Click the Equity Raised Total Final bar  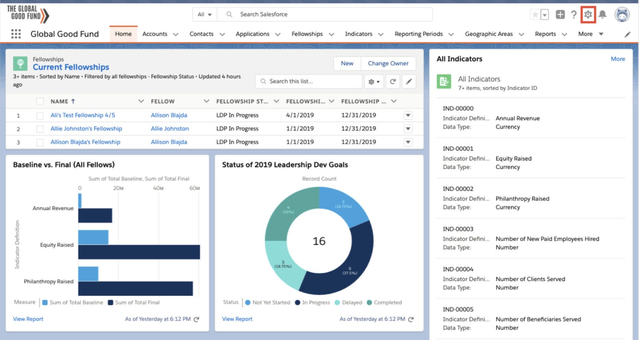pos(139,252)
